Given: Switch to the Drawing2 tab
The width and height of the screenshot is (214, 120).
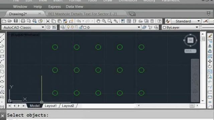Looking at the screenshot, I should [x=18, y=14].
